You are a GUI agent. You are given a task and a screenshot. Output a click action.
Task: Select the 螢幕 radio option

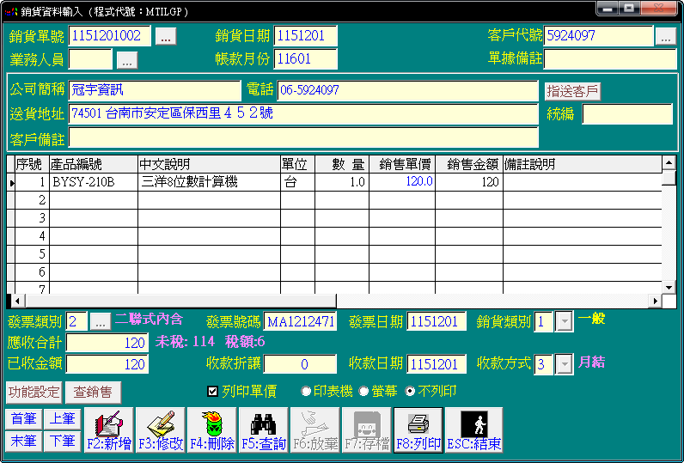pyautogui.click(x=363, y=392)
